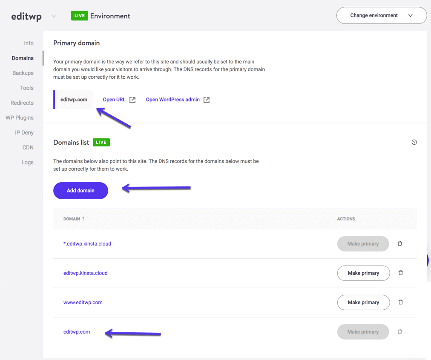Open the chat bubble on the right edge
This screenshot has width=431, height=360.
coord(427,260)
